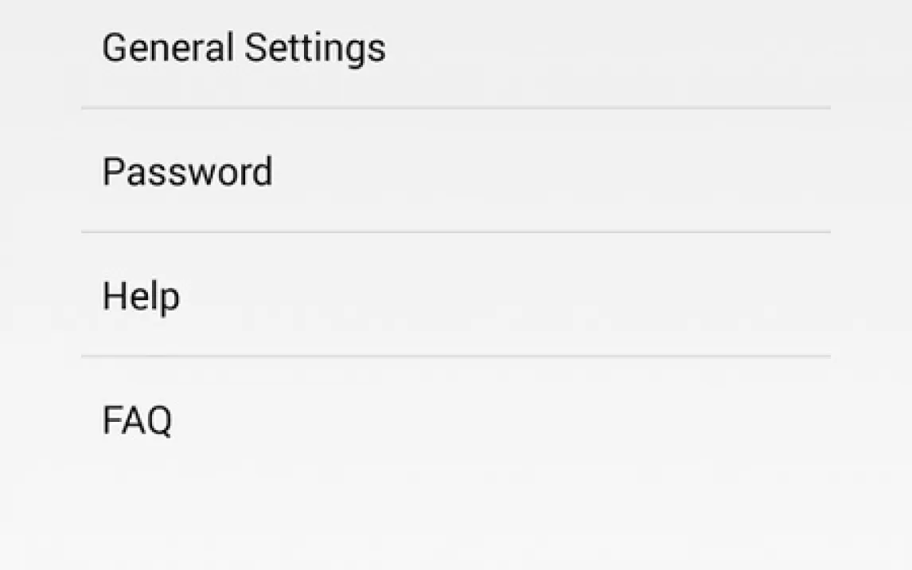
Task: Go to password options from the list
Action: point(456,170)
